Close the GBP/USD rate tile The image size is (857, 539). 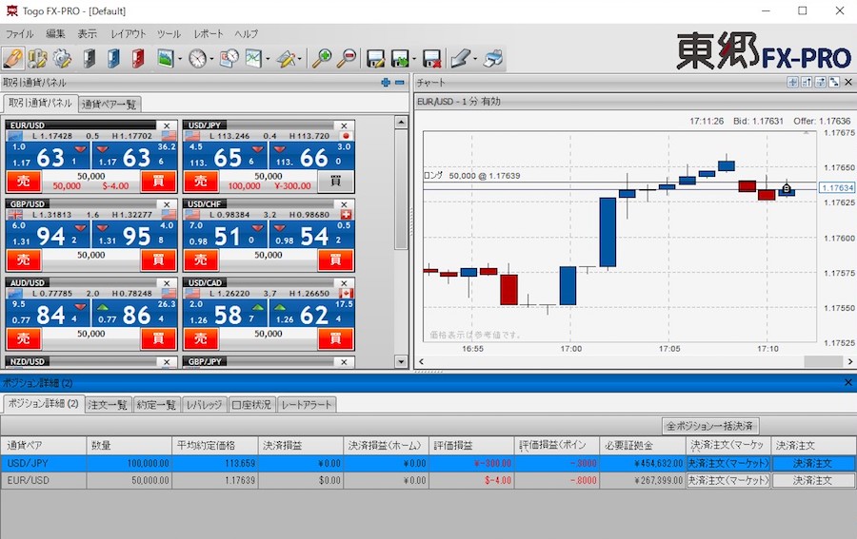coord(167,204)
